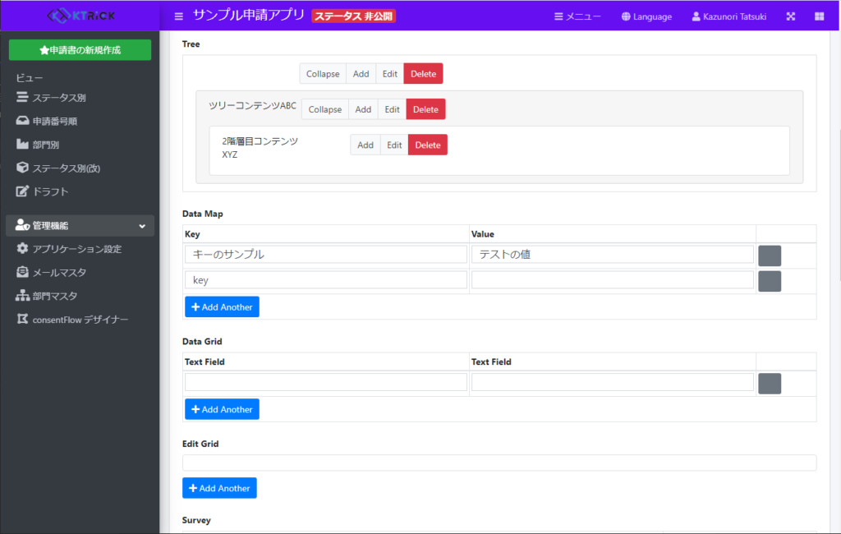Open consentFlow デザイナー
Image resolution: width=841 pixels, height=534 pixels.
pos(80,320)
